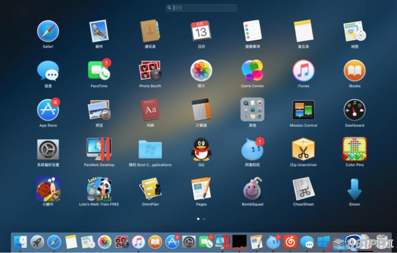This screenshot has height=253, width=397.
Task: Open Parallels Desktop in the Dock
Action: pos(222,242)
